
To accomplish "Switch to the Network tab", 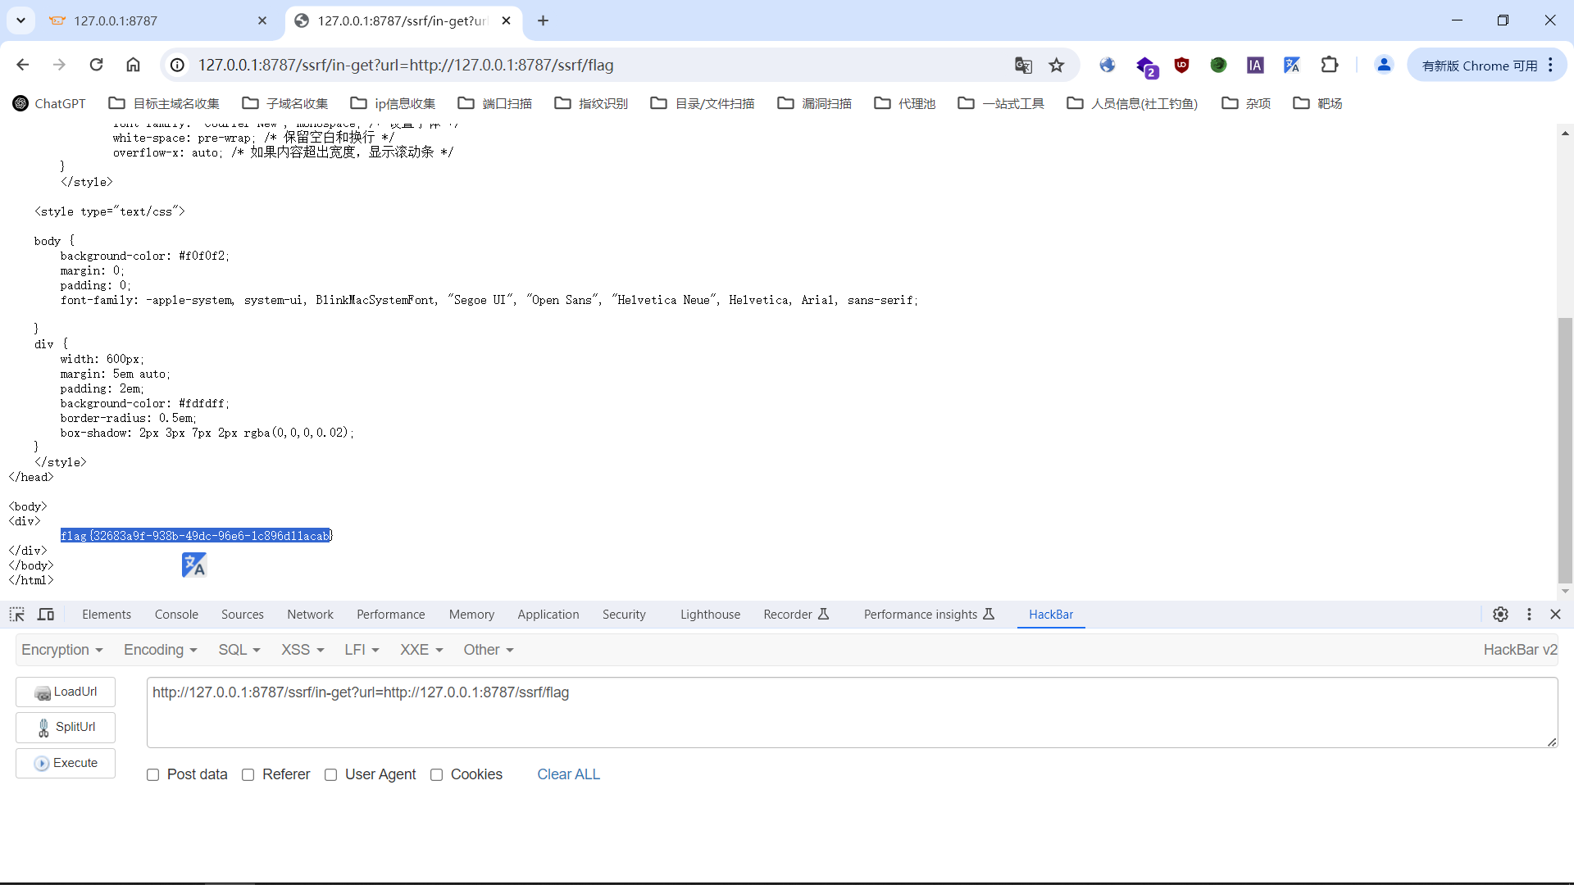I will pos(310,615).
